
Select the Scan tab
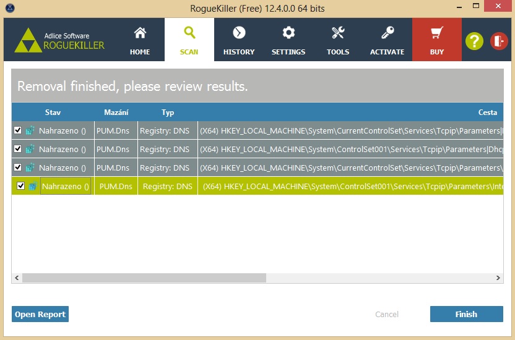(x=189, y=40)
